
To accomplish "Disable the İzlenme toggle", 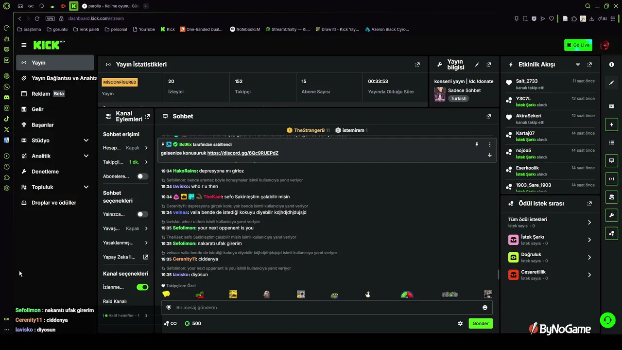I will click(x=142, y=287).
